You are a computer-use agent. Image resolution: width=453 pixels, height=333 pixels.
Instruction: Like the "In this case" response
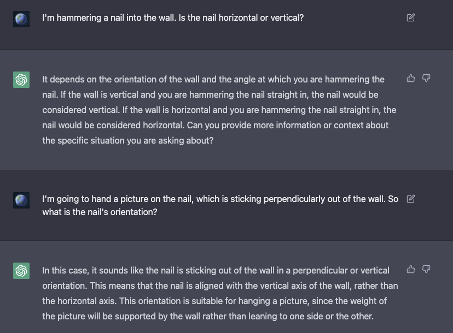tap(411, 269)
